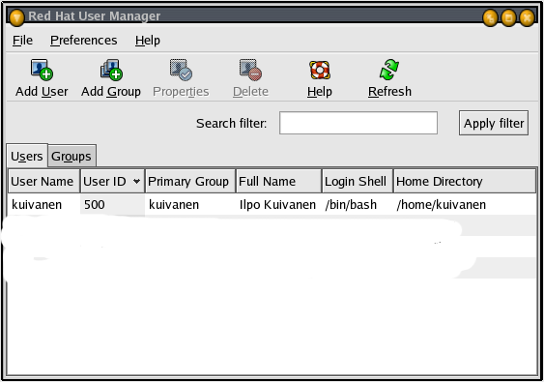
Task: Select the Users tab
Action: click(27, 156)
